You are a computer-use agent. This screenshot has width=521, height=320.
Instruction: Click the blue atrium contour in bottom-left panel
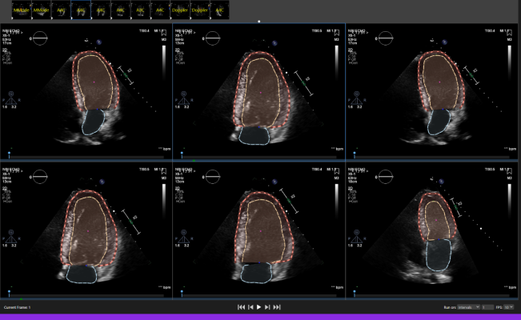coord(81,274)
